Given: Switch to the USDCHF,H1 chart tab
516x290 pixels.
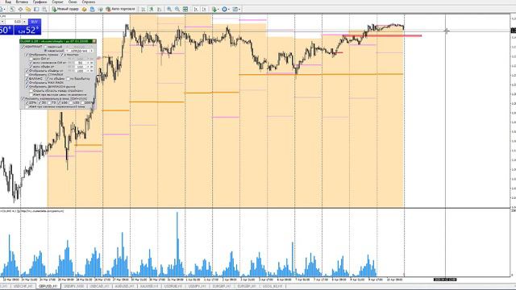Looking at the screenshot, I should pyautogui.click(x=23, y=287).
